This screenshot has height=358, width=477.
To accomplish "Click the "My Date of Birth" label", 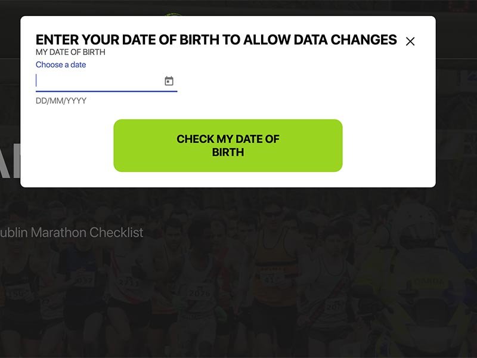I will 70,53.
